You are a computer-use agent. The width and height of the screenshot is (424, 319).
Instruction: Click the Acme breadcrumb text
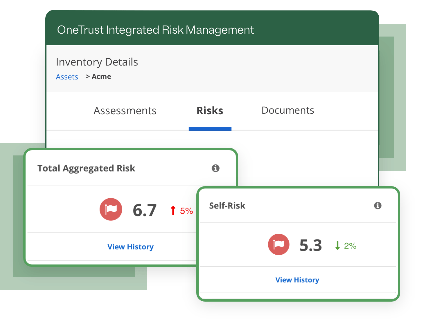(101, 77)
